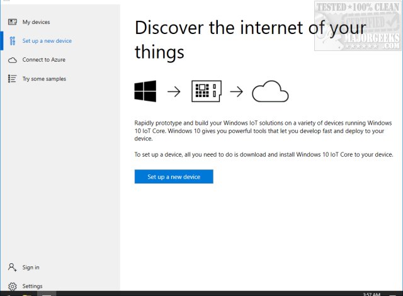Open Settings from the sidebar

point(33,286)
